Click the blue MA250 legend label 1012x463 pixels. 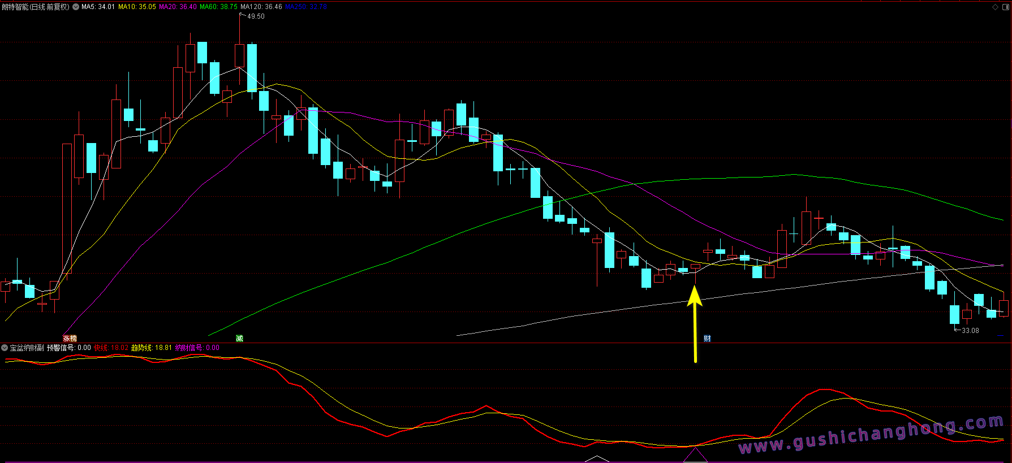305,7
